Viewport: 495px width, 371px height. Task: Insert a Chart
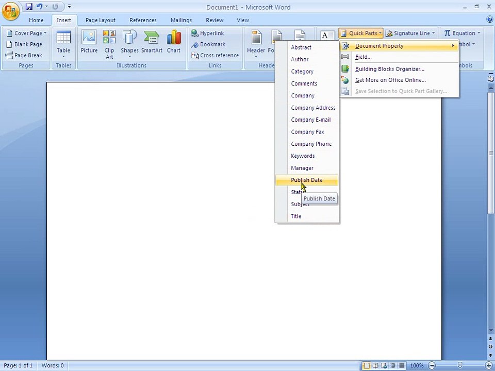pos(174,42)
